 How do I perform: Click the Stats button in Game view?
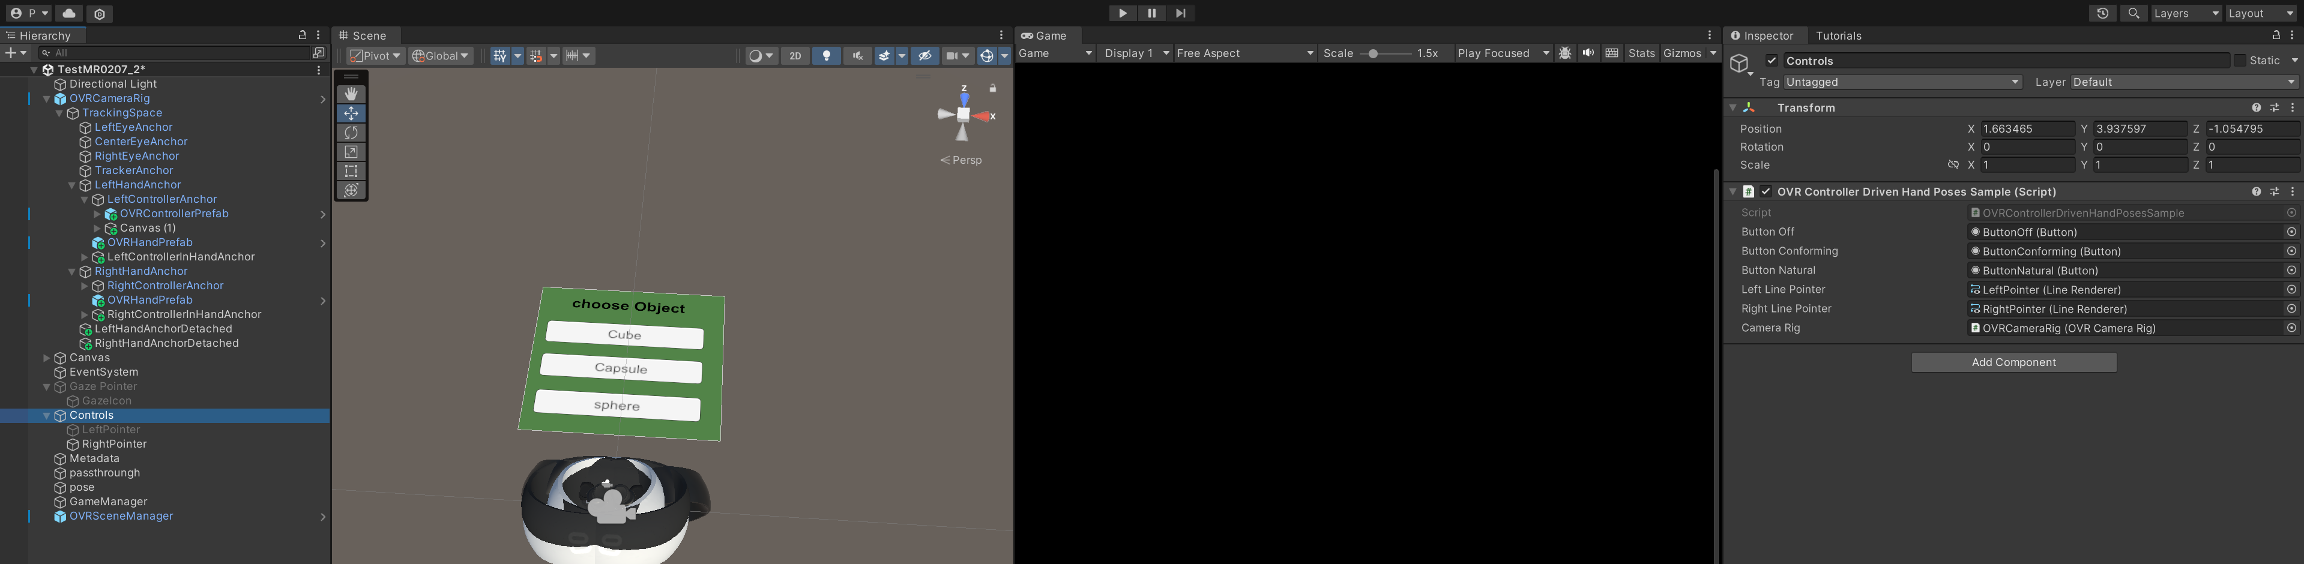click(1641, 53)
